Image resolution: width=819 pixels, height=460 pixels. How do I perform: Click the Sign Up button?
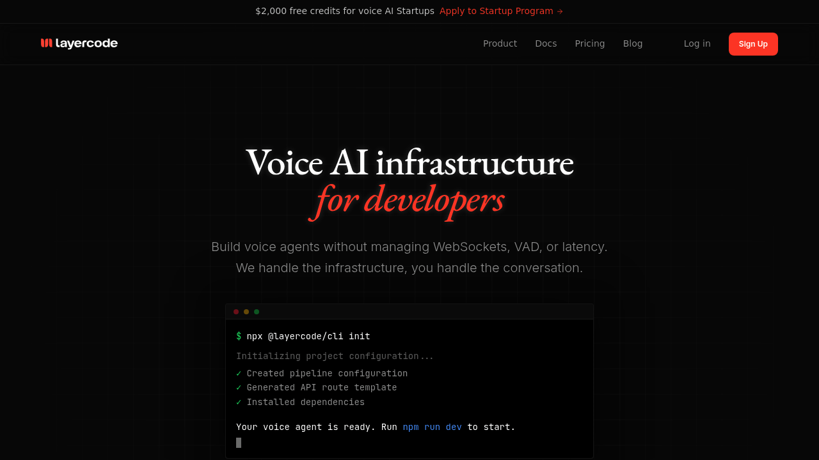[x=753, y=43]
